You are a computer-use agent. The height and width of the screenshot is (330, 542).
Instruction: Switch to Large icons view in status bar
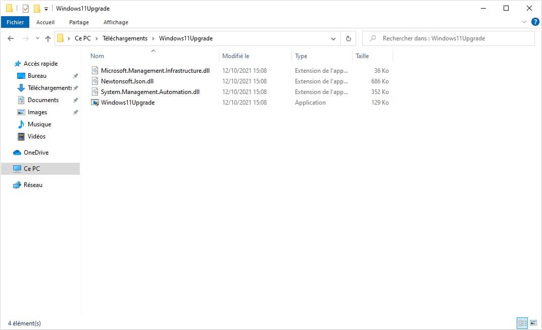coord(533,323)
